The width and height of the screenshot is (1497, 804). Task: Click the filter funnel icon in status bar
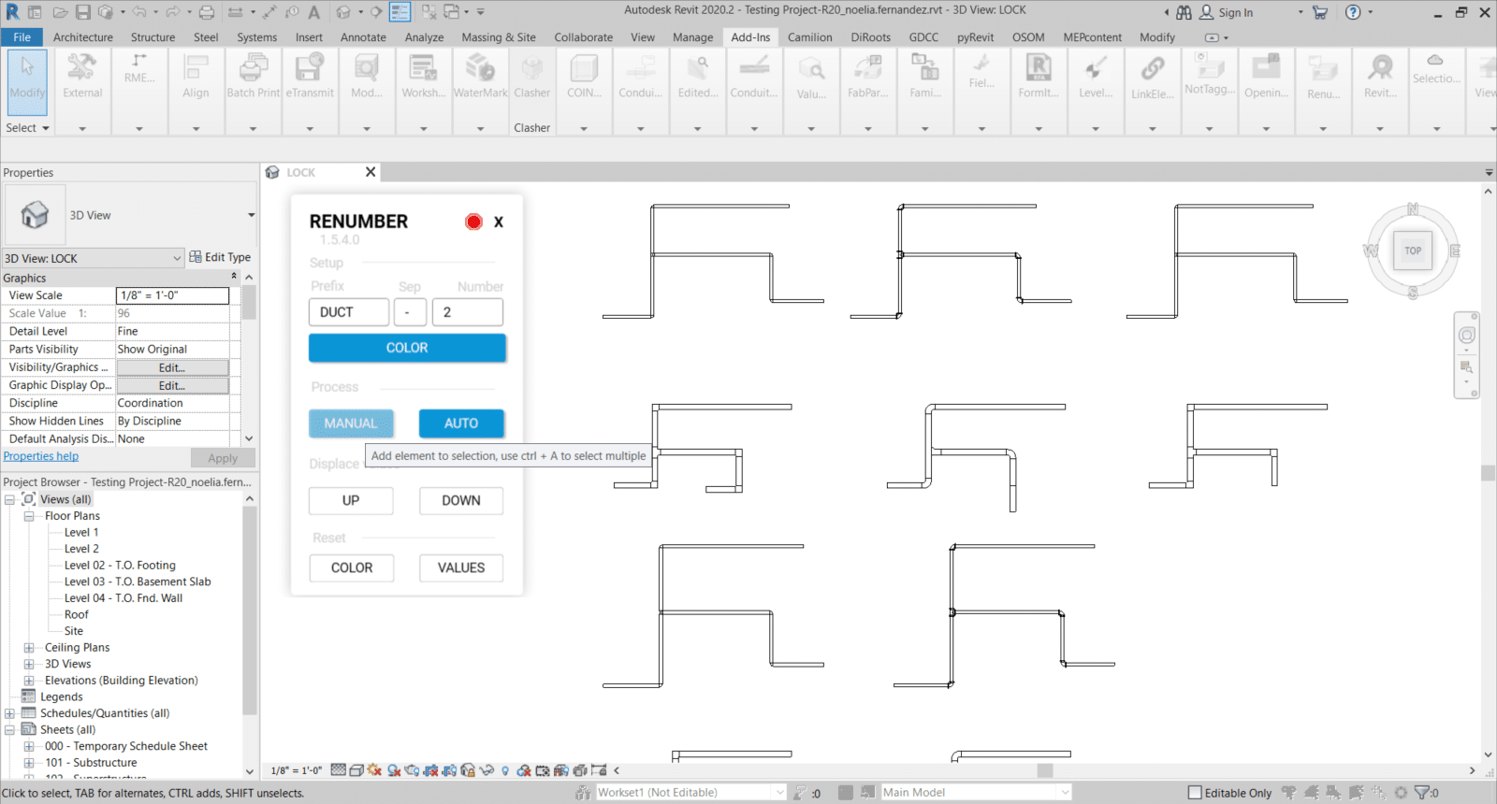[1422, 792]
